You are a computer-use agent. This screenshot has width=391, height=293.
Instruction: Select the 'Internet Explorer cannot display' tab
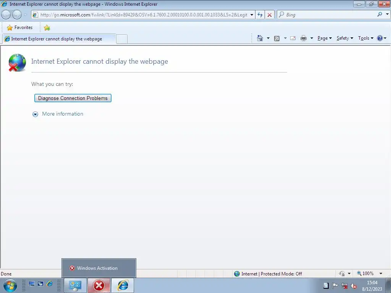[x=59, y=39]
